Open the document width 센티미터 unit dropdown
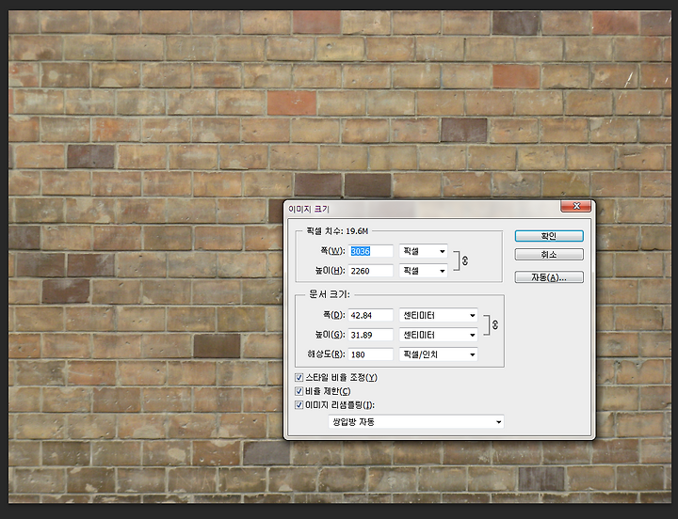This screenshot has width=678, height=519. pyautogui.click(x=439, y=315)
